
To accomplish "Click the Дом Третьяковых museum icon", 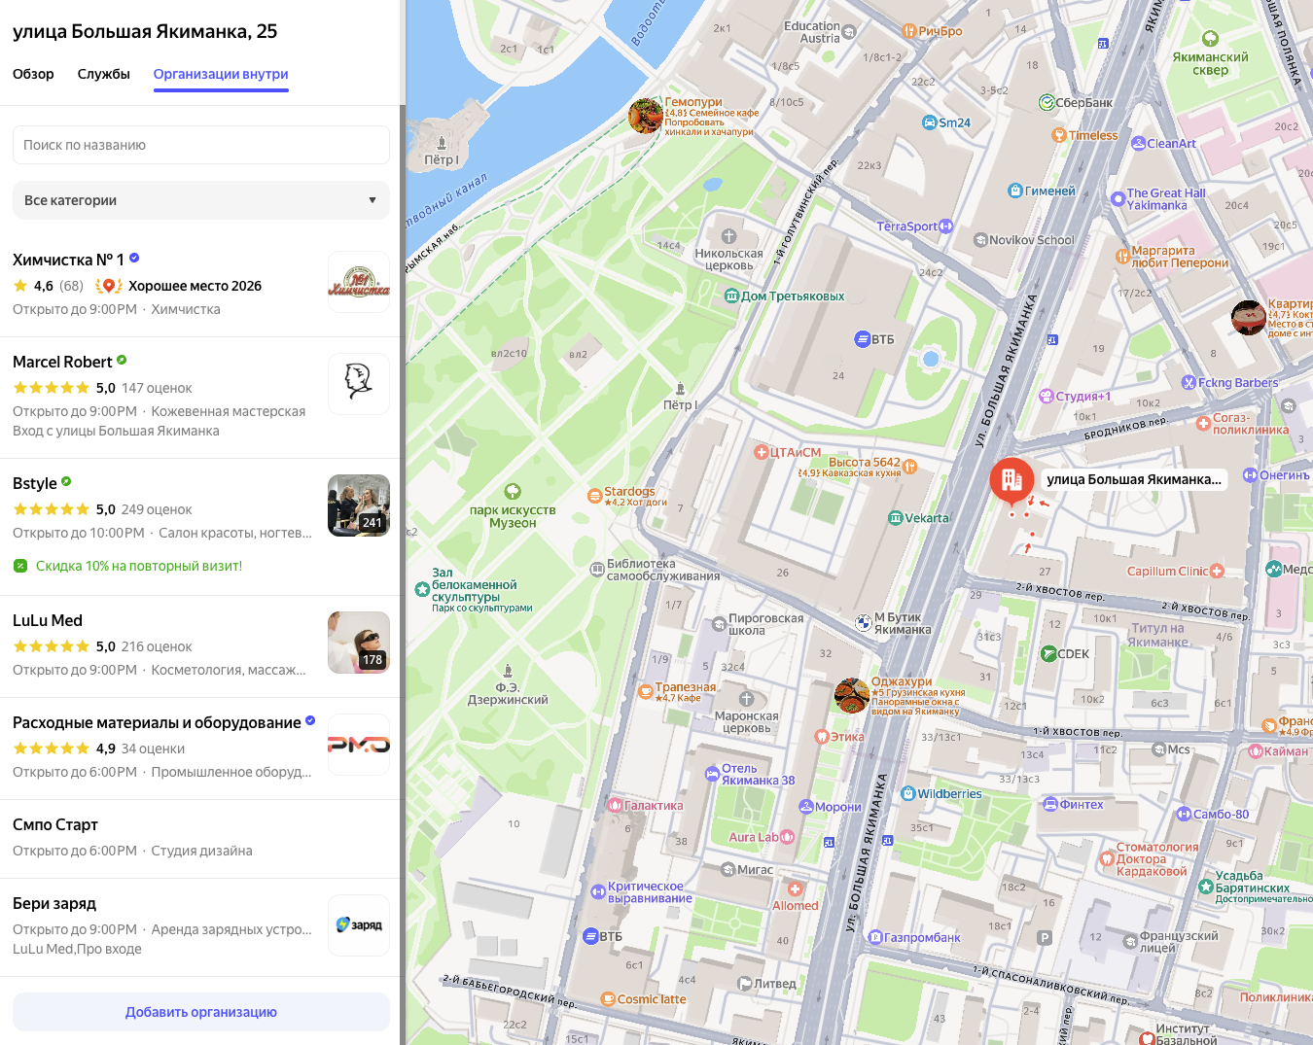I will coord(732,296).
